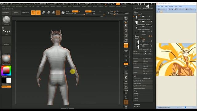
Task: Collapse the Subtool palette header
Action: (x=136, y=12)
